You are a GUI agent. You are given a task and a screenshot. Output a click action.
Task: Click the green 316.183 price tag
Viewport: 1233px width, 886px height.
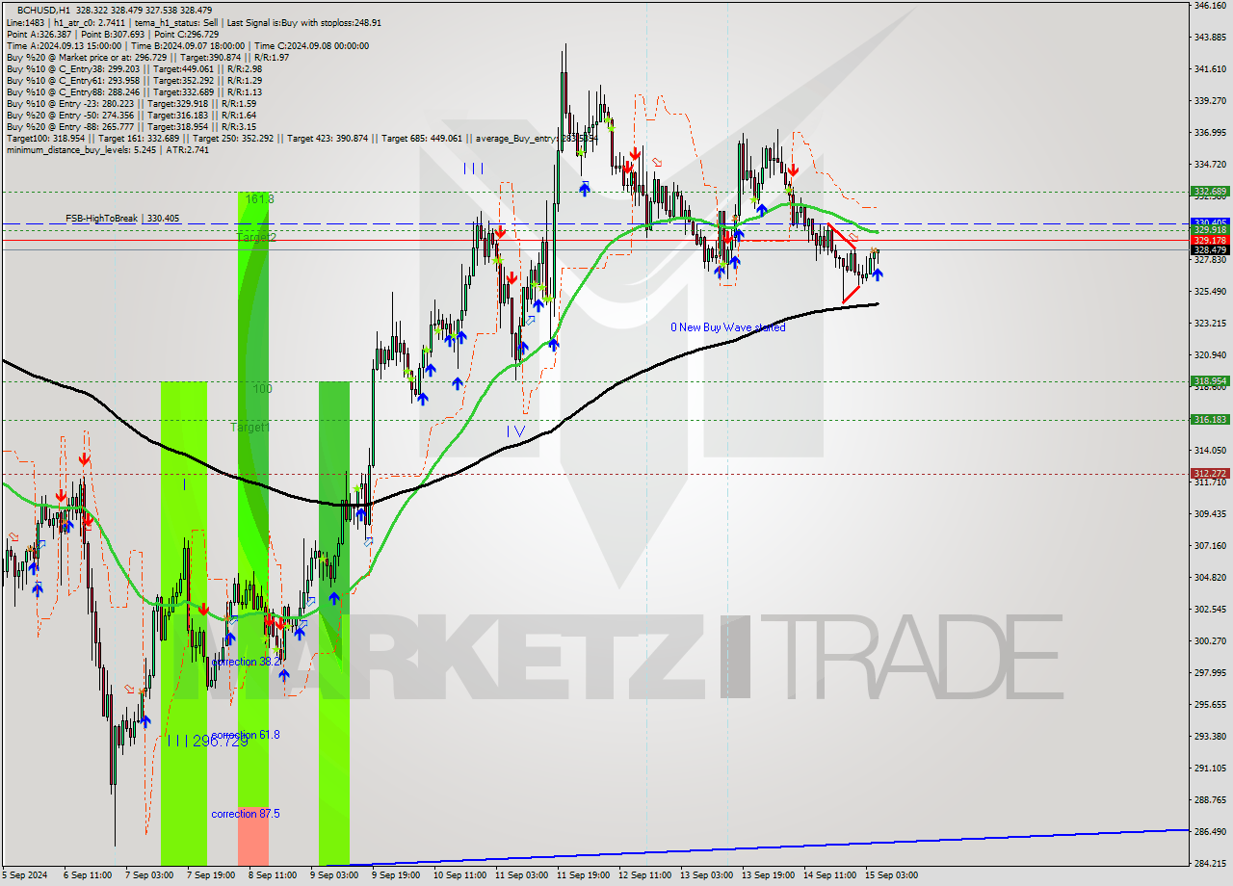pos(1210,420)
